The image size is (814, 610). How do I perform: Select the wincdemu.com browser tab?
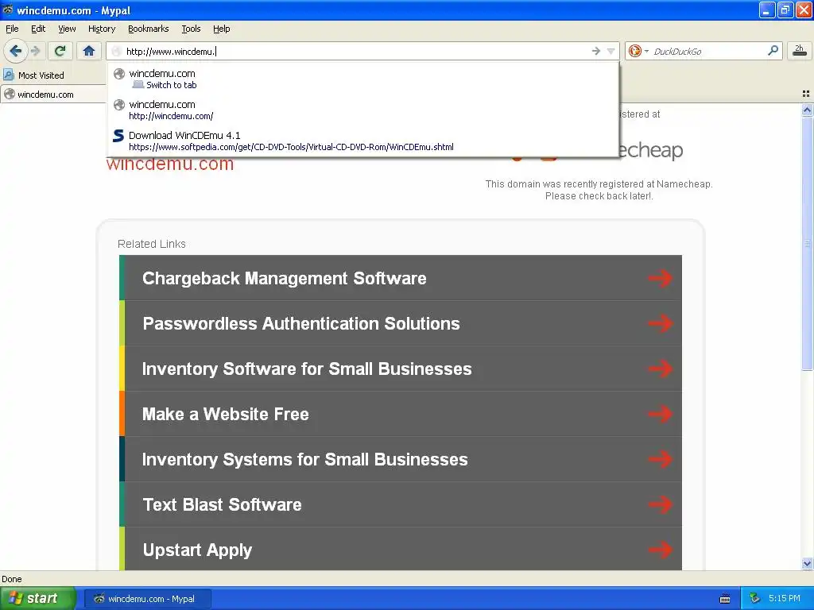click(x=53, y=94)
